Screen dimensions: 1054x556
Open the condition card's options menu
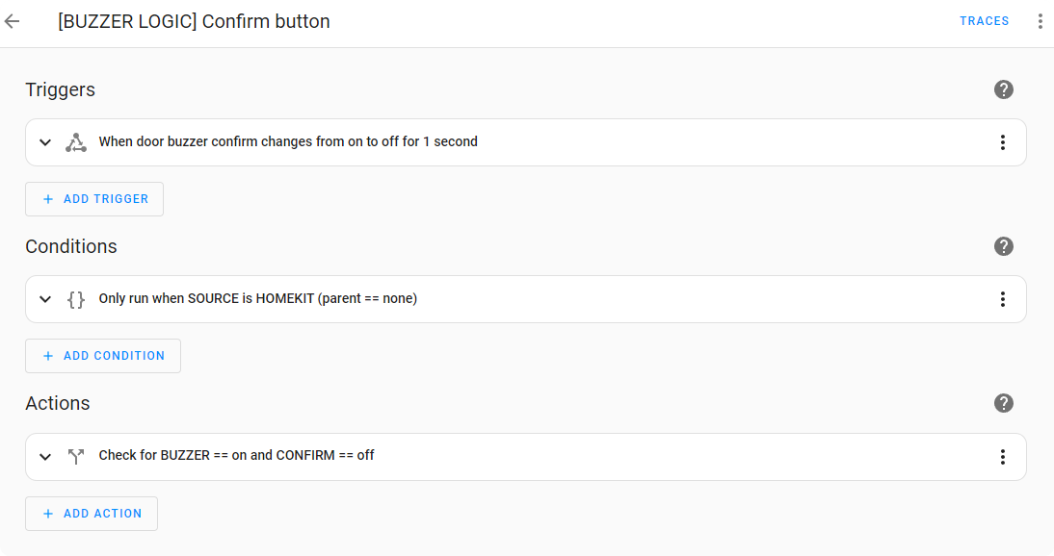pyautogui.click(x=1003, y=298)
